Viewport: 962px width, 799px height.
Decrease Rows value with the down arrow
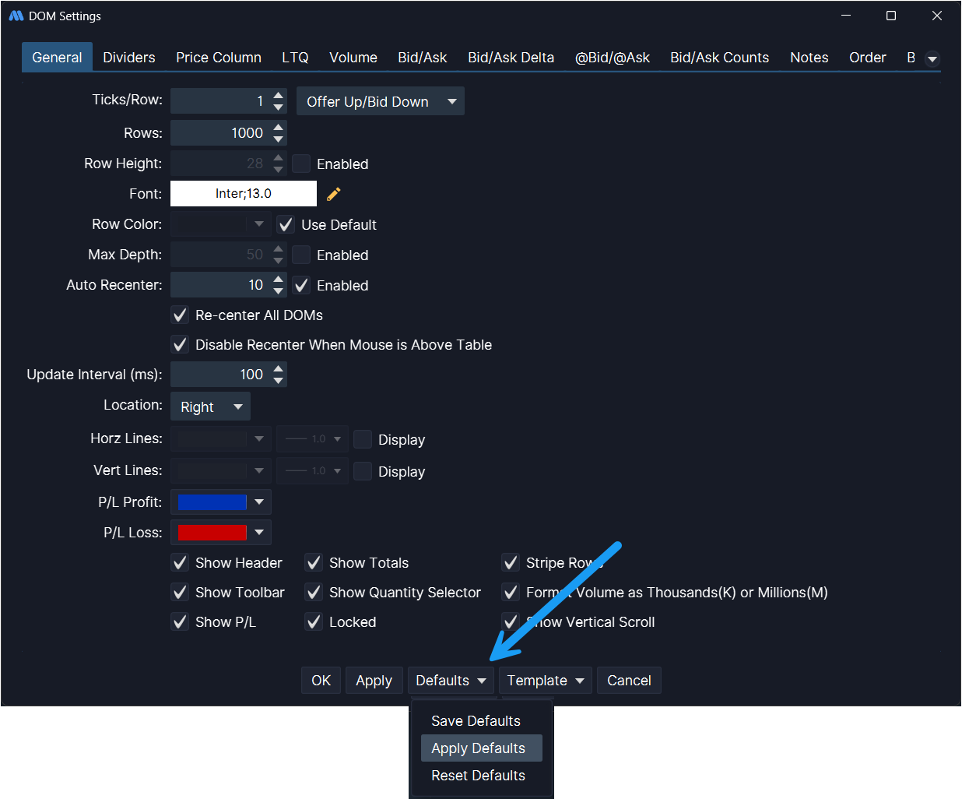279,139
